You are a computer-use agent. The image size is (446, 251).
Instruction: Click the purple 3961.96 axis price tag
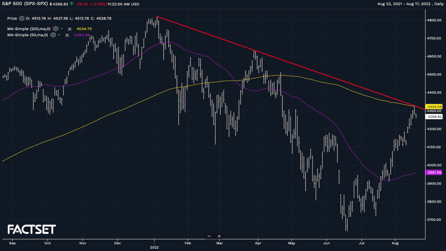[x=434, y=172]
